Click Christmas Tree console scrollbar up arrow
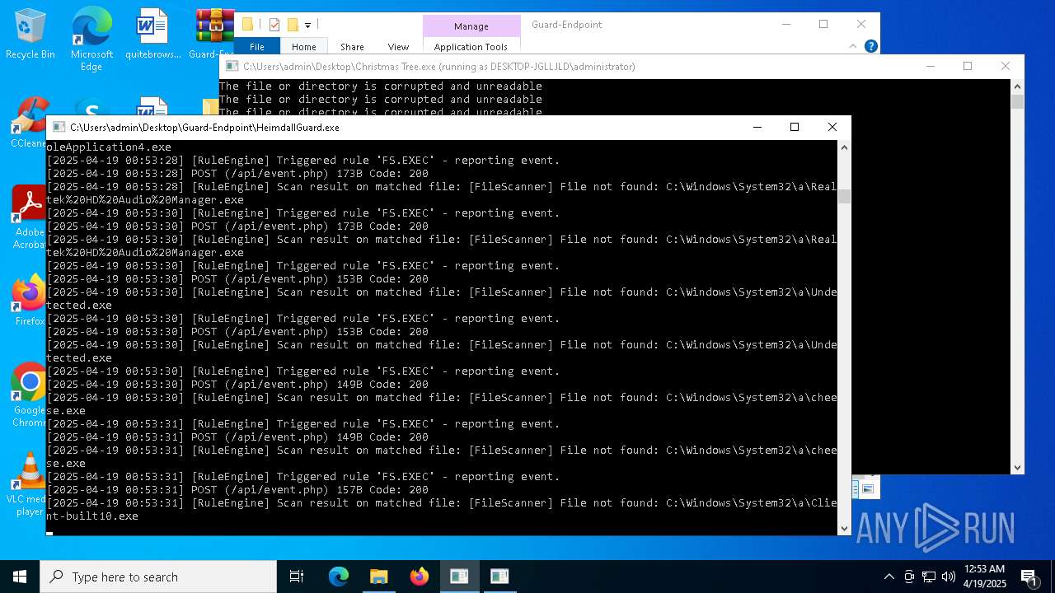 pyautogui.click(x=1017, y=86)
